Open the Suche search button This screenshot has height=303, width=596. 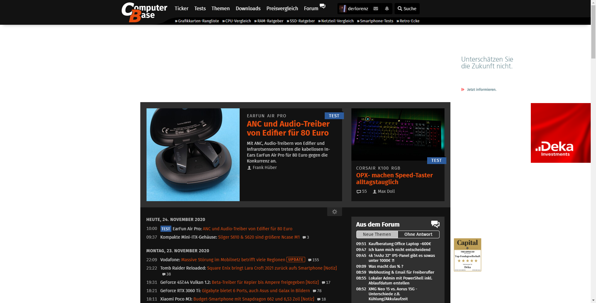coord(407,9)
